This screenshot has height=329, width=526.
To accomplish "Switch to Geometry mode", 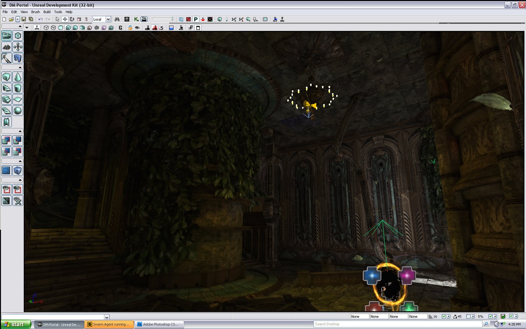I will [18, 36].
